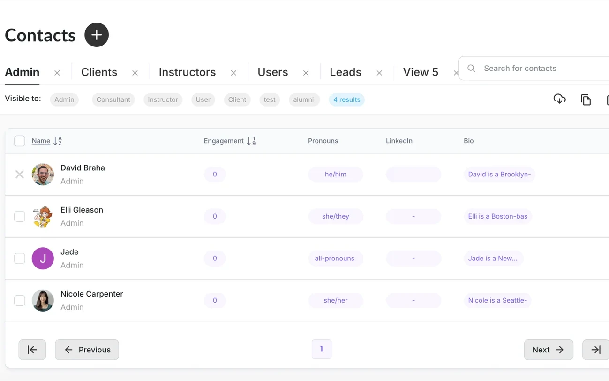
Task: Open the Elli Gleason contact name
Action: point(82,210)
